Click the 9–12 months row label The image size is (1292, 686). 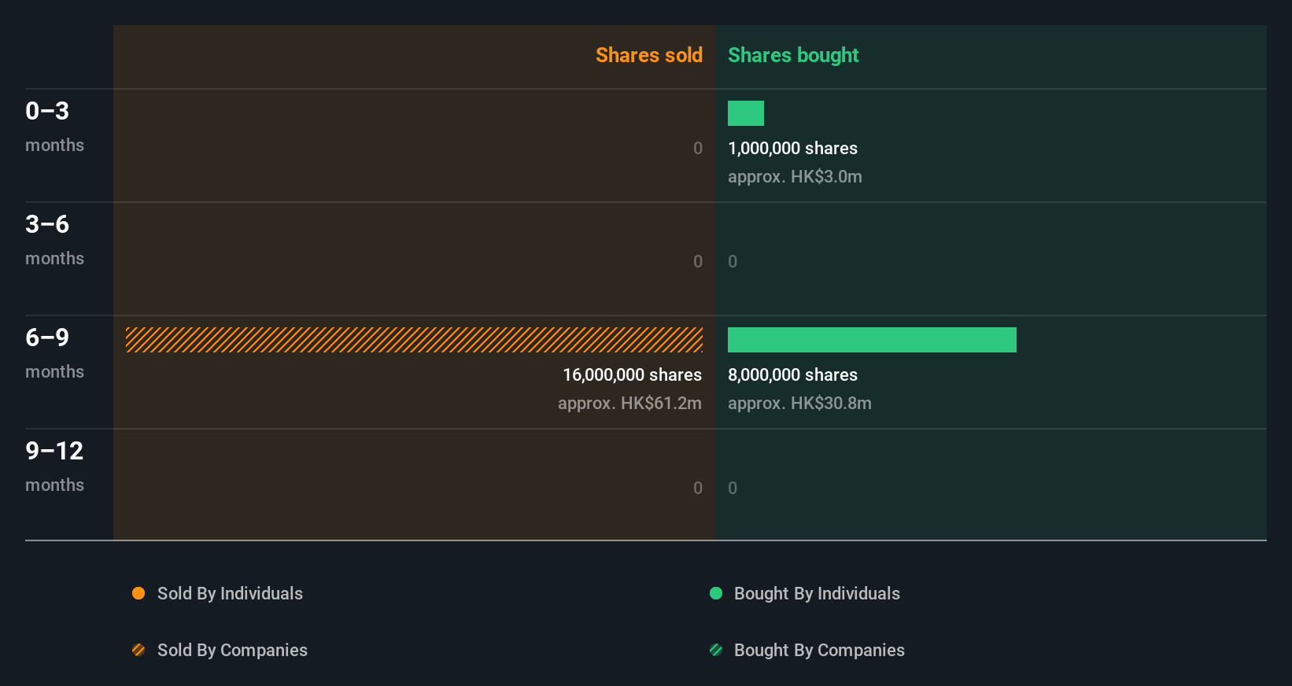click(54, 466)
